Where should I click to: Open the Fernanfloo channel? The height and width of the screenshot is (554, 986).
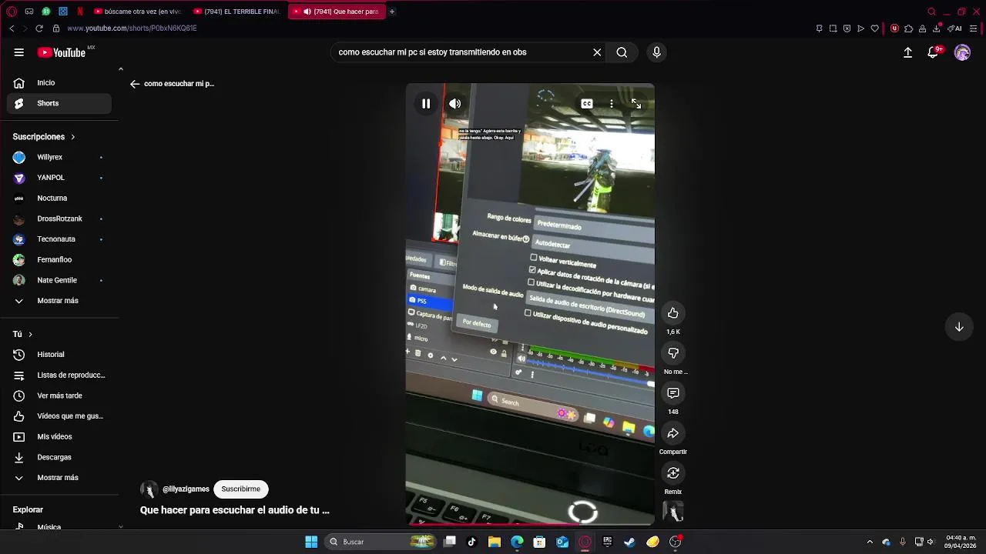point(59,259)
